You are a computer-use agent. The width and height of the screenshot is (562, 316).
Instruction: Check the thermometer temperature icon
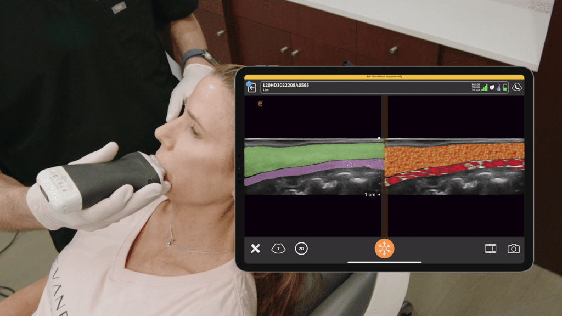point(499,87)
